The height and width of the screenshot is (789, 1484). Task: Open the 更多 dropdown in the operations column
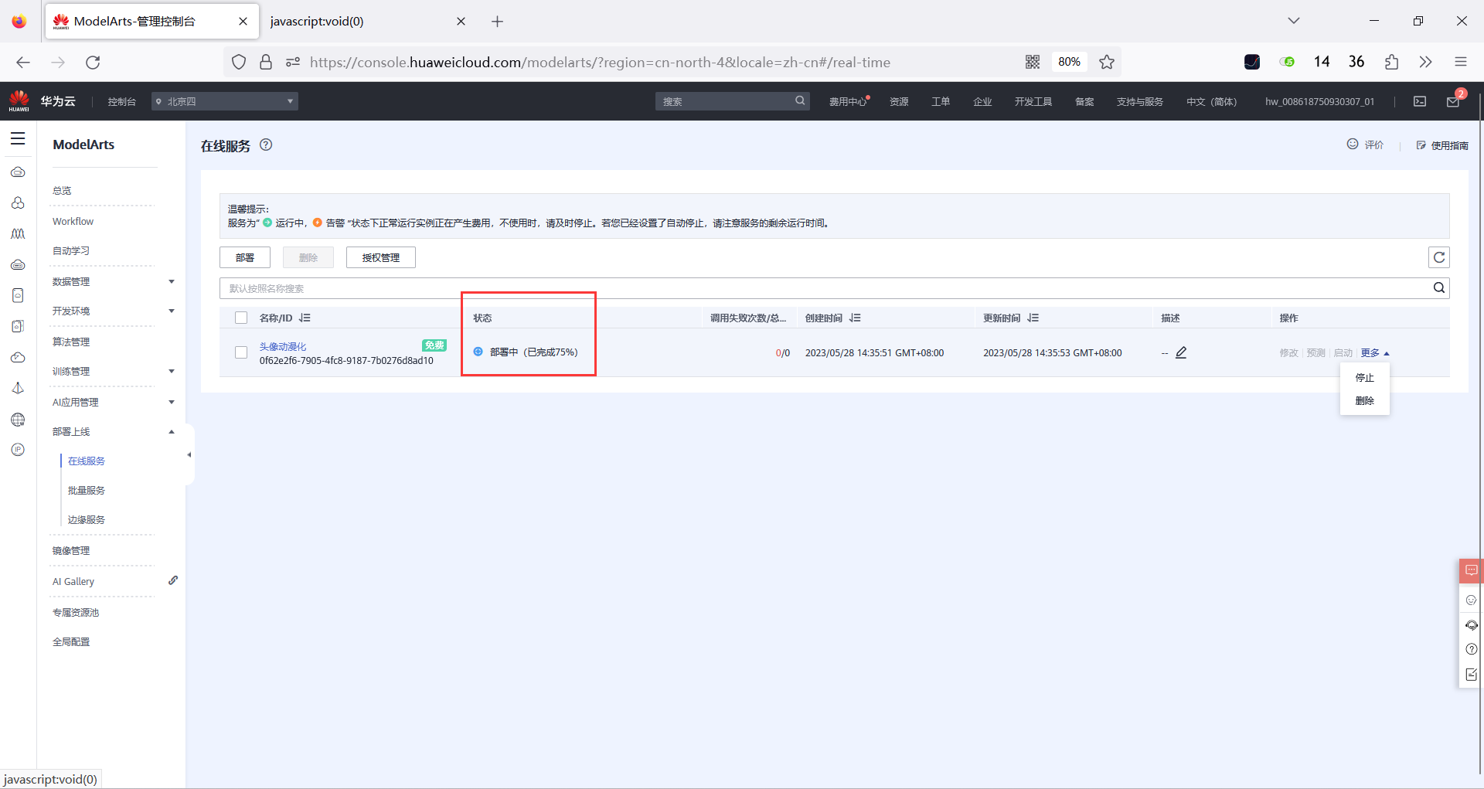(x=1374, y=352)
